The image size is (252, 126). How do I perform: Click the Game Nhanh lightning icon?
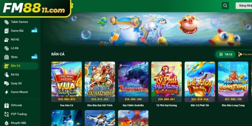click(x=6, y=92)
